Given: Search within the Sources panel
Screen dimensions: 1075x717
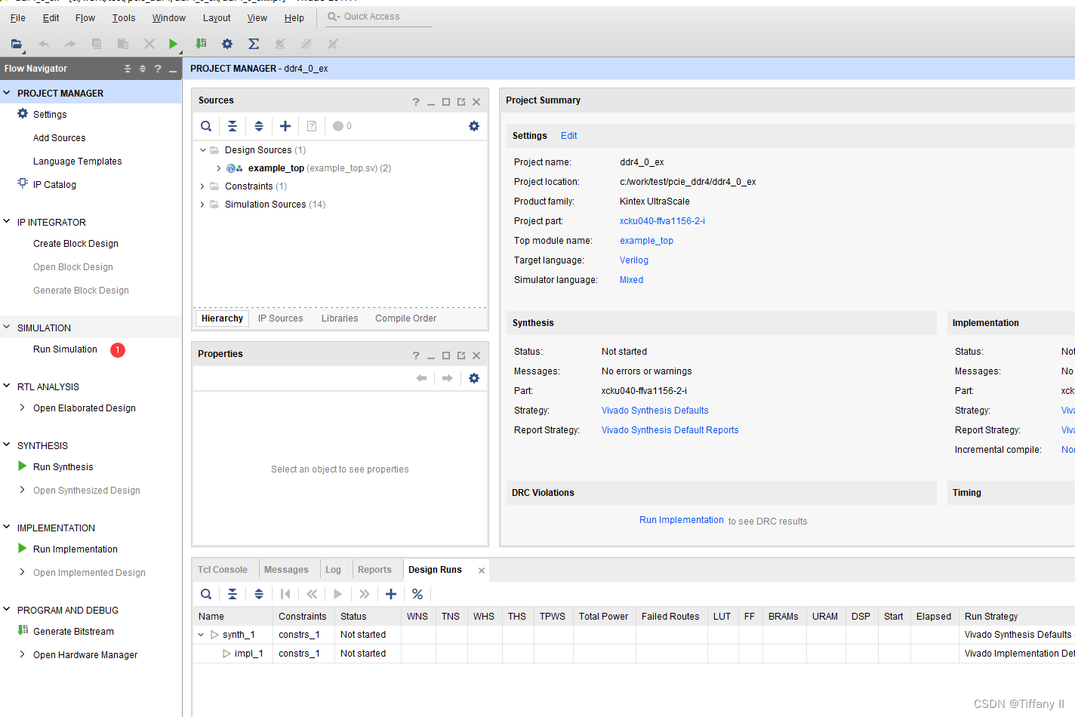Looking at the screenshot, I should pos(206,126).
